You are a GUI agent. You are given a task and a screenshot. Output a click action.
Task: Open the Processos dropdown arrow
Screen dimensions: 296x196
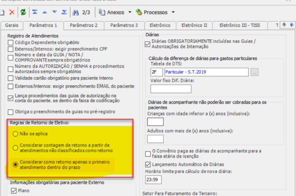(173, 12)
